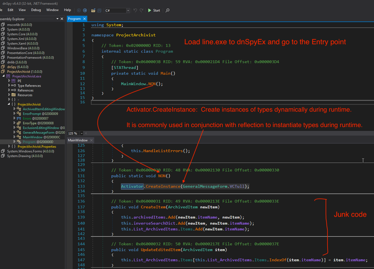Viewport: 374px width, 269px height.
Task: Select the ProjectArchivist (1.0.0.0) assembly icon
Action: 3,71
